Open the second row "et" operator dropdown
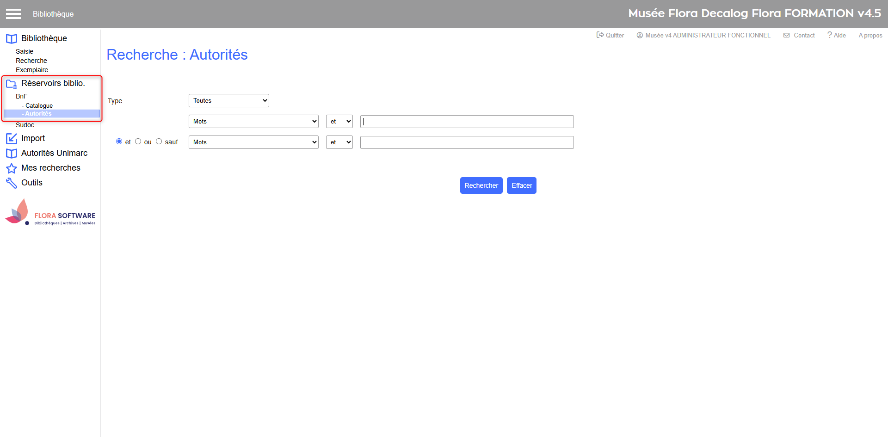Viewport: 888px width, 437px height. [339, 142]
